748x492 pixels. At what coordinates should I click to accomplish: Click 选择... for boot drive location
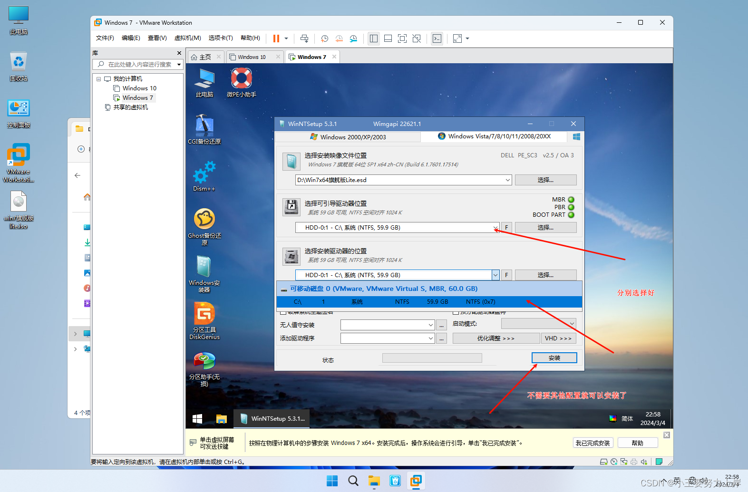pos(545,227)
